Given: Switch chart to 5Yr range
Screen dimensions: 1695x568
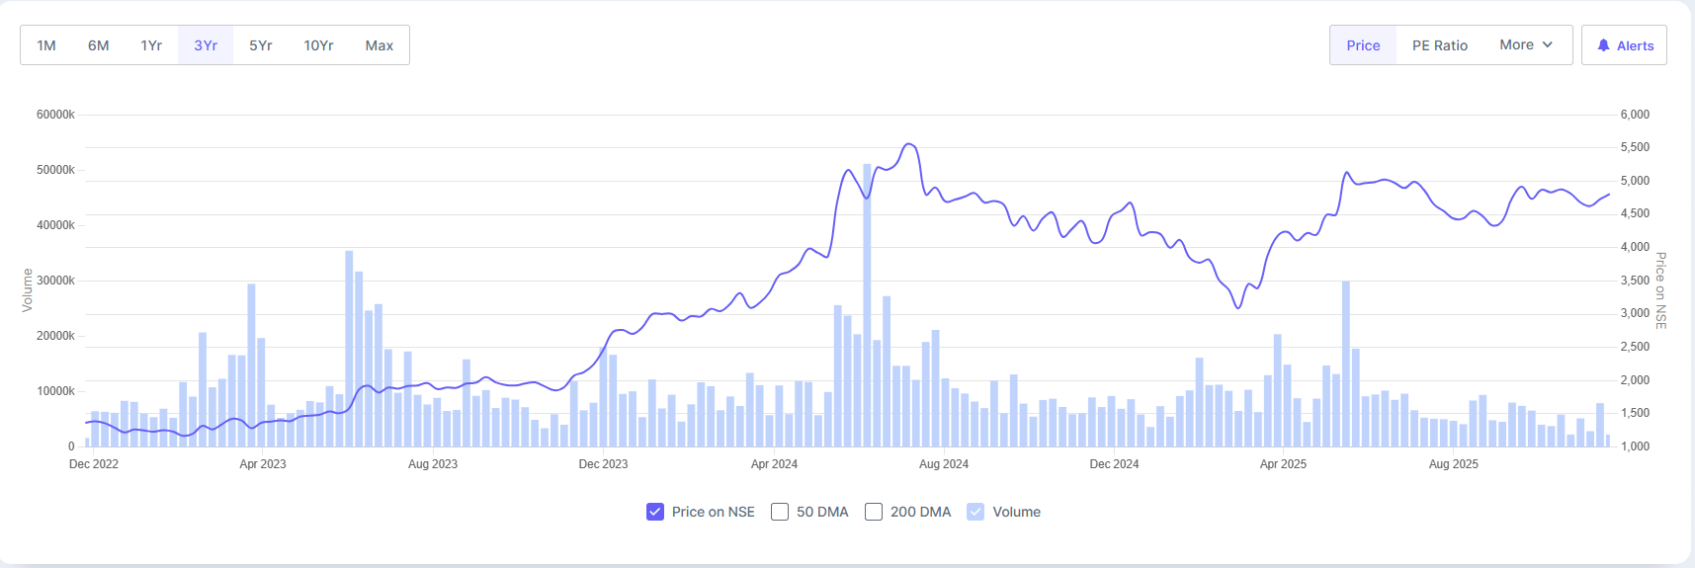Looking at the screenshot, I should click(261, 45).
